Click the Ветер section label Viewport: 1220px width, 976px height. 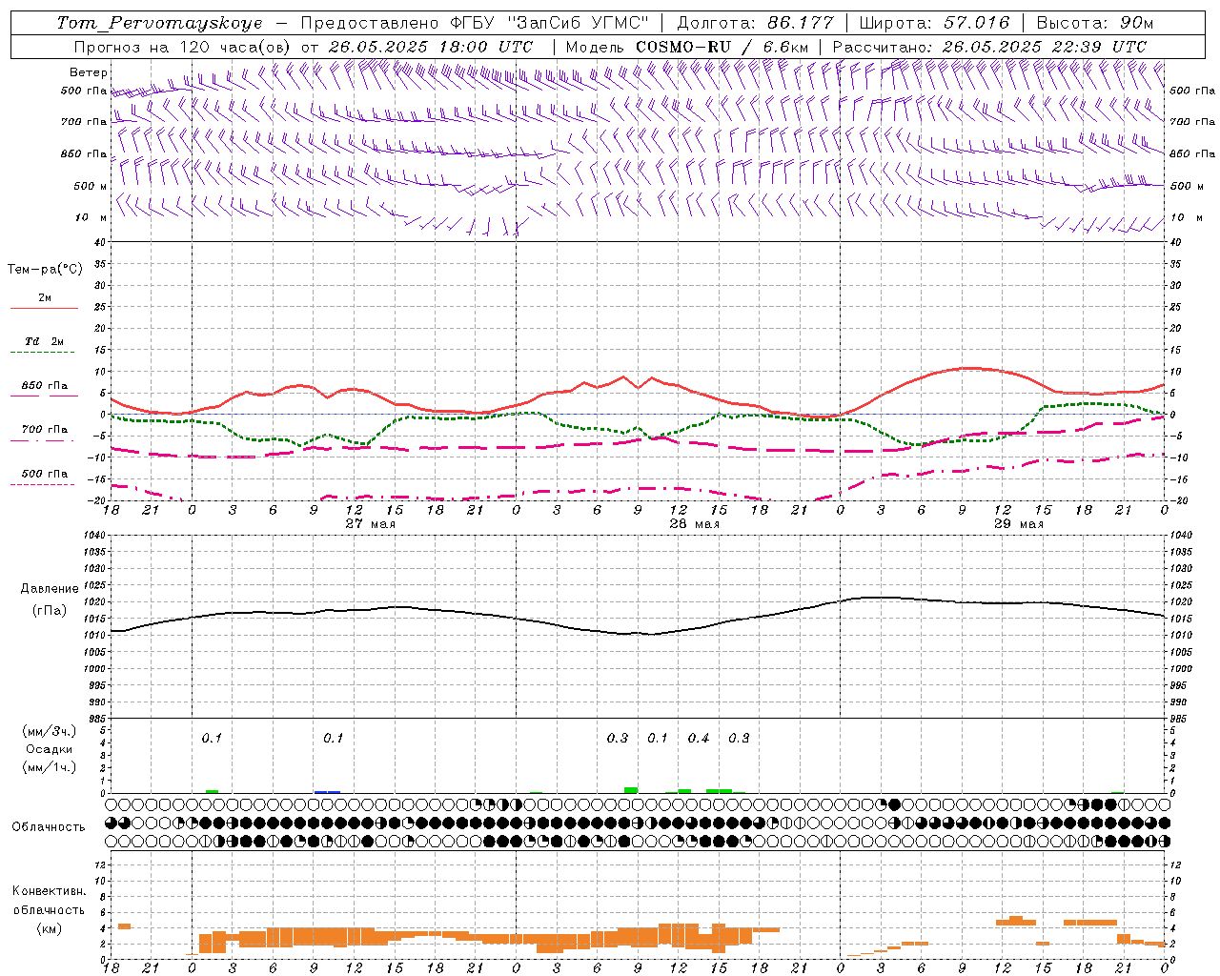88,72
